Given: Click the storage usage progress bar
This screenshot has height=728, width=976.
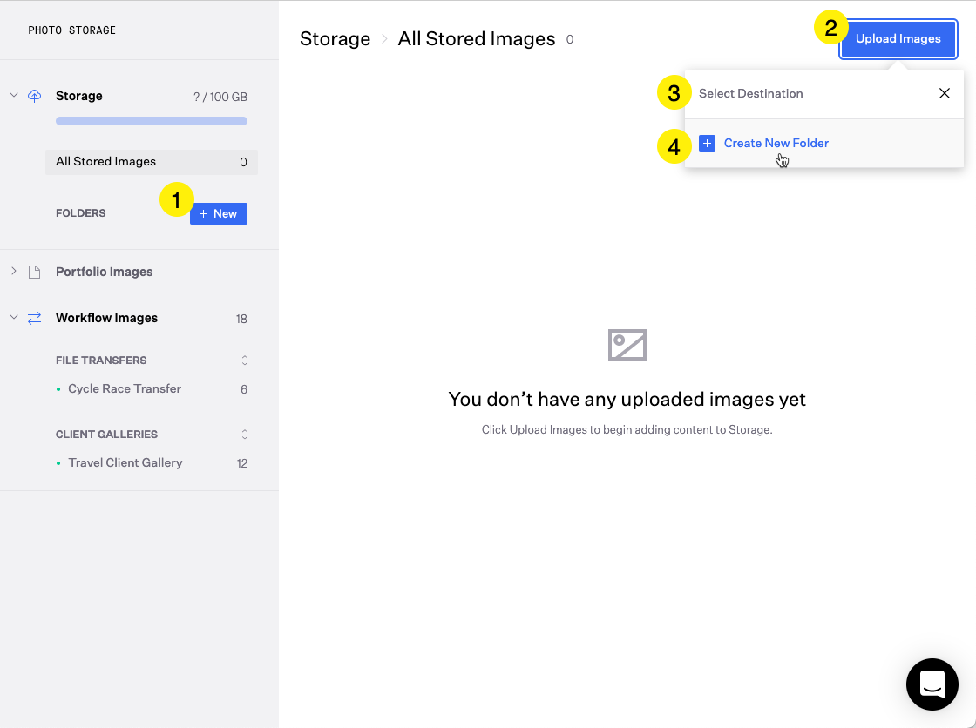Looking at the screenshot, I should coord(152,121).
